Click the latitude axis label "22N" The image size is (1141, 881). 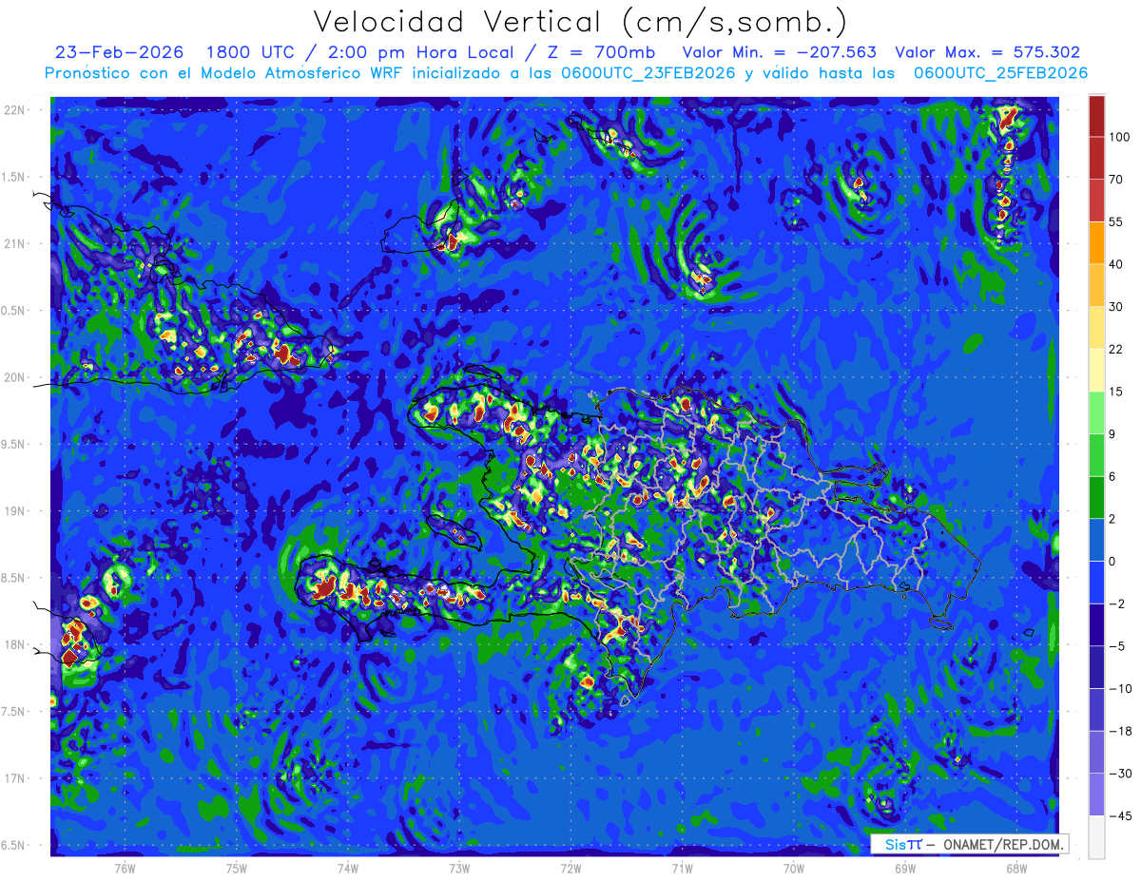click(15, 110)
